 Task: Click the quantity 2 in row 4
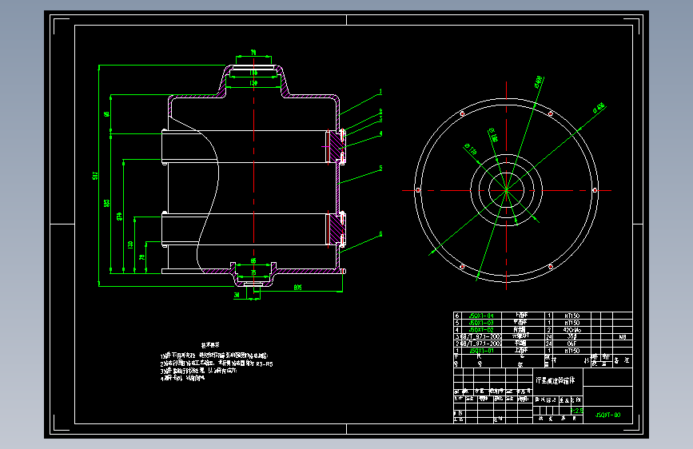(x=549, y=330)
